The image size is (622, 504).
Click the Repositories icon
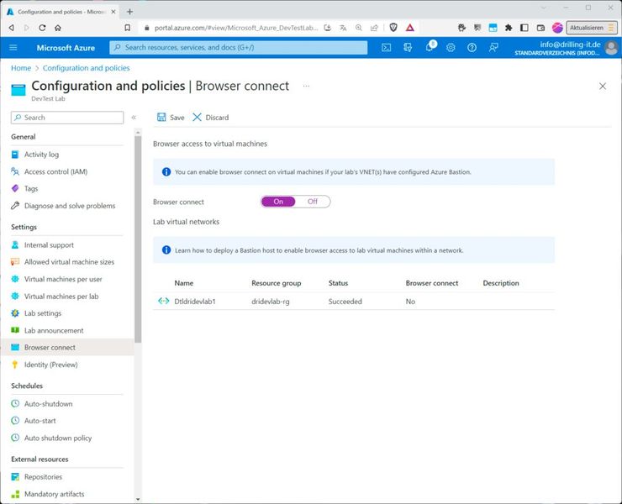(x=15, y=476)
